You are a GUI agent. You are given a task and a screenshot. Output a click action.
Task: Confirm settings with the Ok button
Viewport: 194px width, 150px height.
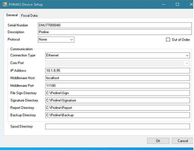coord(158,141)
